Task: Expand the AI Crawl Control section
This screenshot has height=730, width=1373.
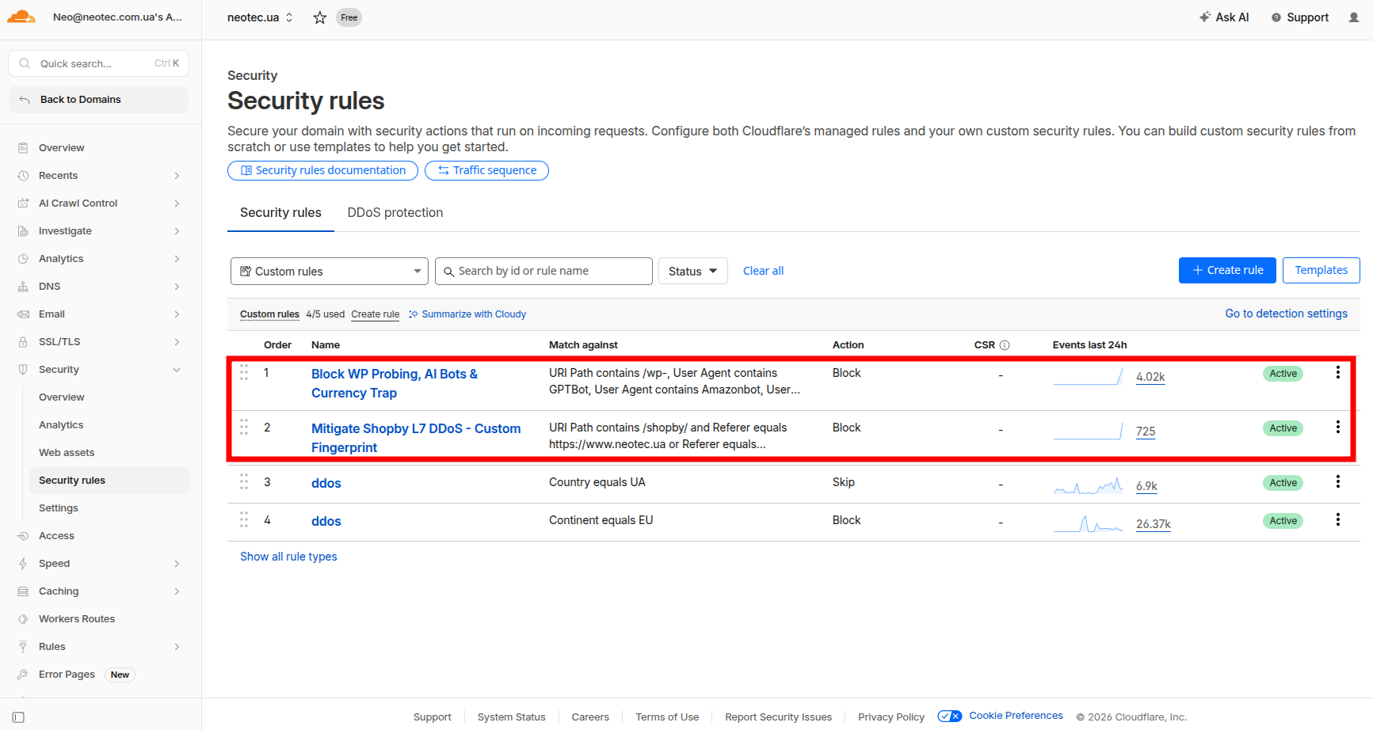Action: [x=177, y=203]
